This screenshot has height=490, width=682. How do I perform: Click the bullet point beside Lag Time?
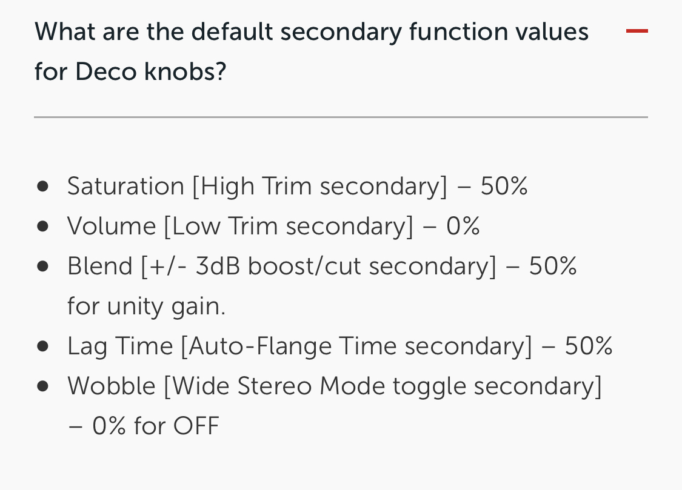point(42,346)
